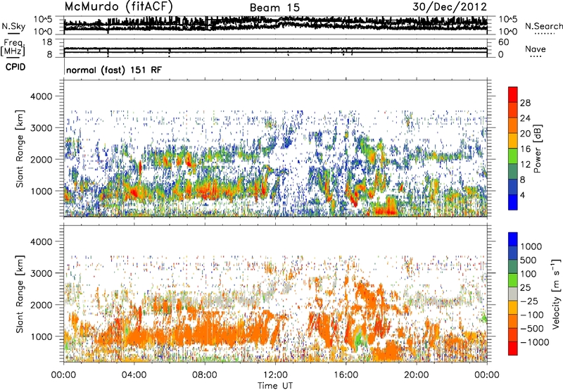The height and width of the screenshot is (390, 563).
Task: Click the red segment of power colorbar
Action: pyautogui.click(x=513, y=95)
